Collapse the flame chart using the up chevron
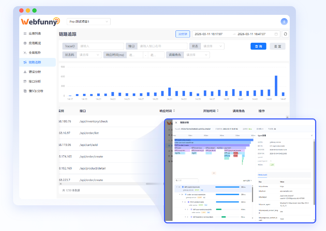326x231 pixels. [214, 173]
